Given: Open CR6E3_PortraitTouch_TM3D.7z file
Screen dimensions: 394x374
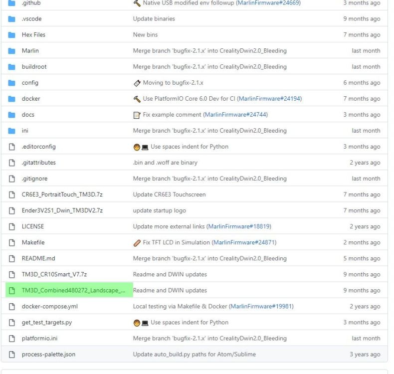Looking at the screenshot, I should coord(62,194).
